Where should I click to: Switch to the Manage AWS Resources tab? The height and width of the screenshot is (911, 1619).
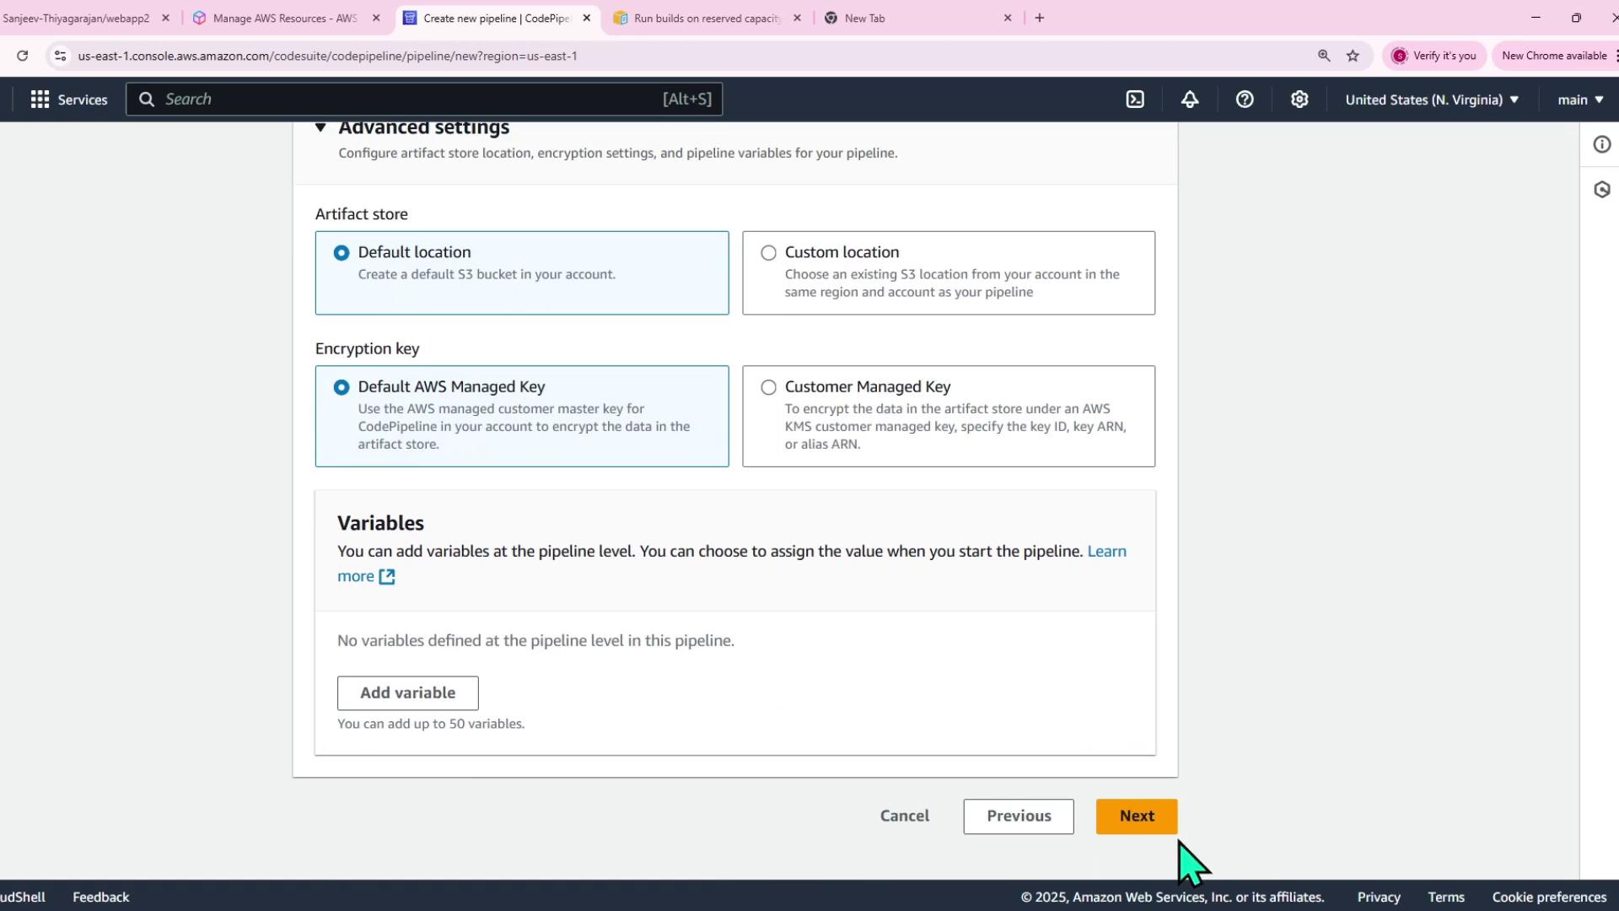284,18
